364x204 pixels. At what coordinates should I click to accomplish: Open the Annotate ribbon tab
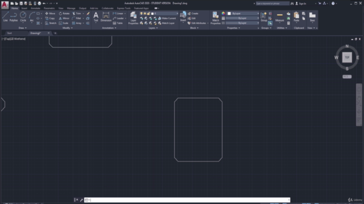(35, 8)
